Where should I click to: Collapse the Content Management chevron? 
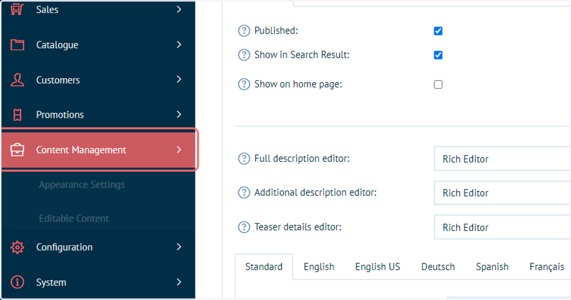click(179, 149)
